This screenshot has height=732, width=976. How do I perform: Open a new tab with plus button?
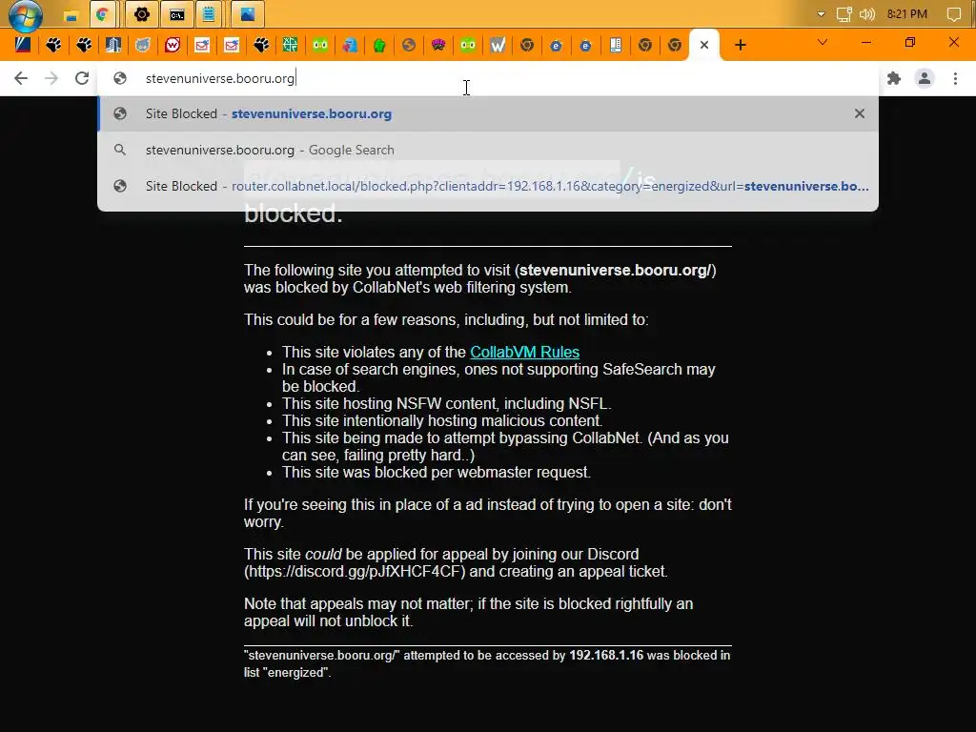click(740, 45)
